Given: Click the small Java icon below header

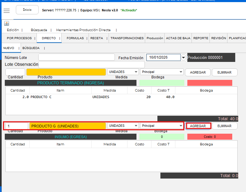Looking at the screenshot, I should point(7,23).
